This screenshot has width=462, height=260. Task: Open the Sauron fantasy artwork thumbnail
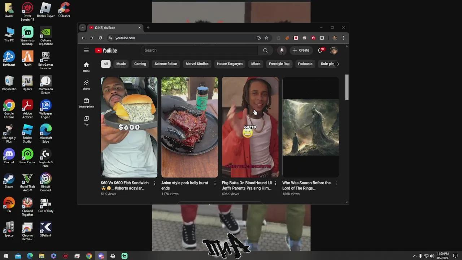click(x=310, y=127)
